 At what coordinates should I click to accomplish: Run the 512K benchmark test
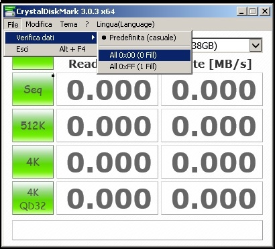coord(33,126)
